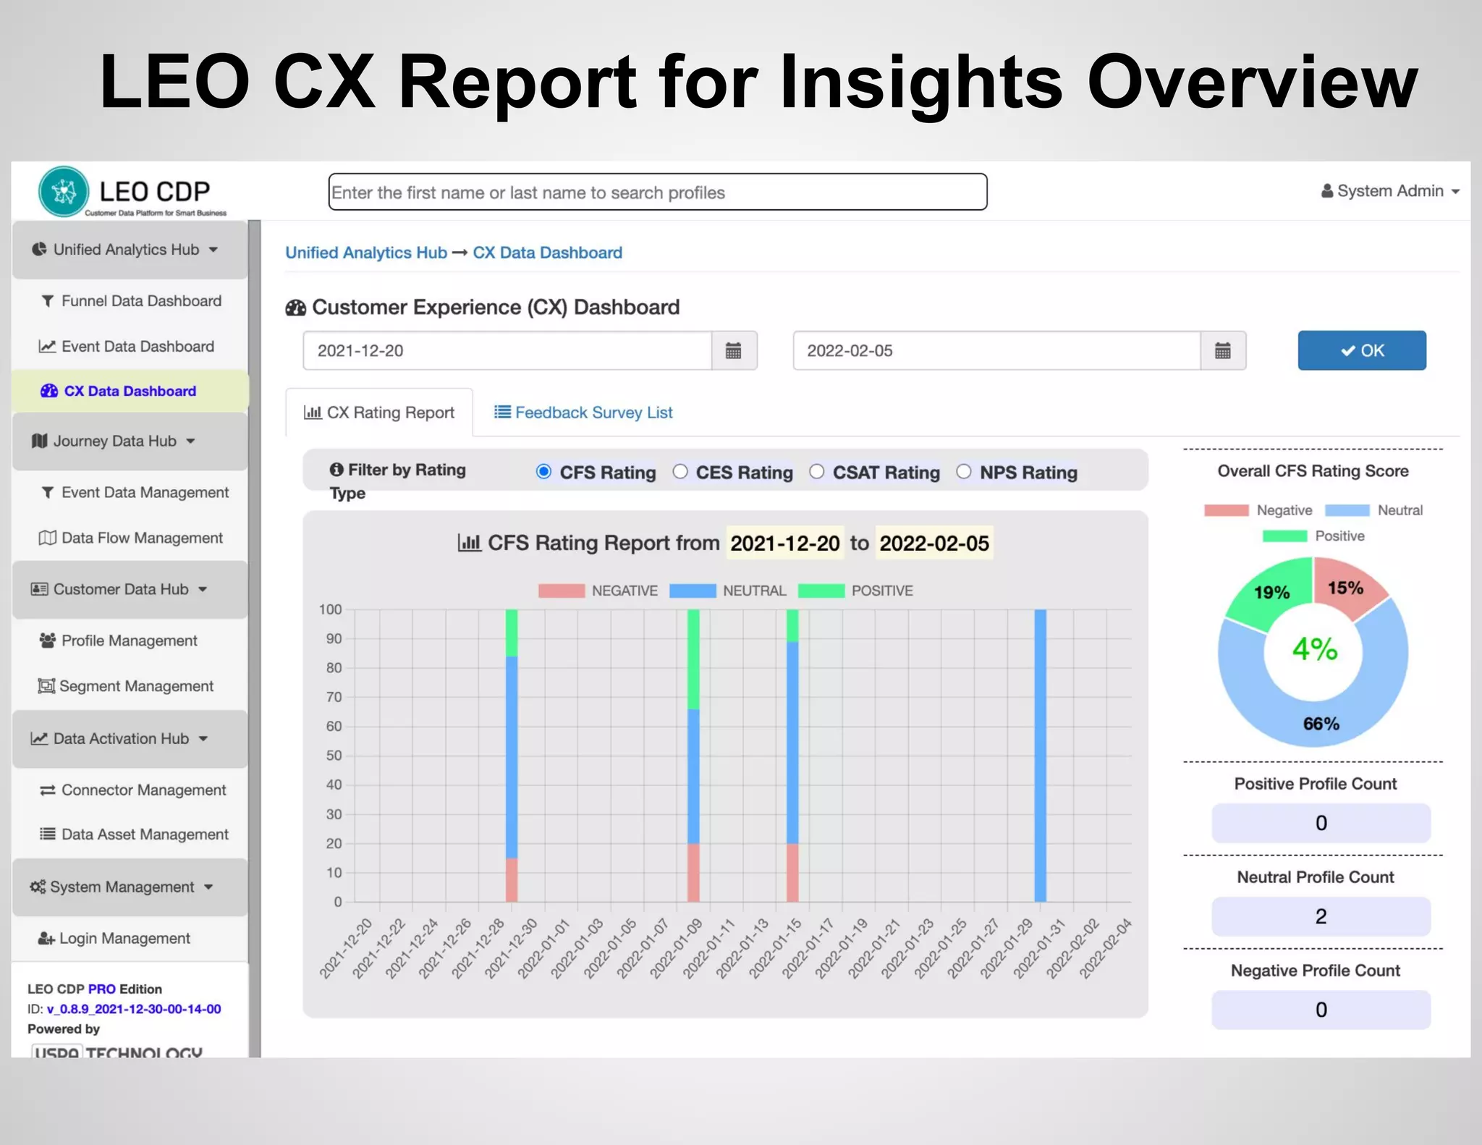Click the Data Flow Management map icon

47,538
